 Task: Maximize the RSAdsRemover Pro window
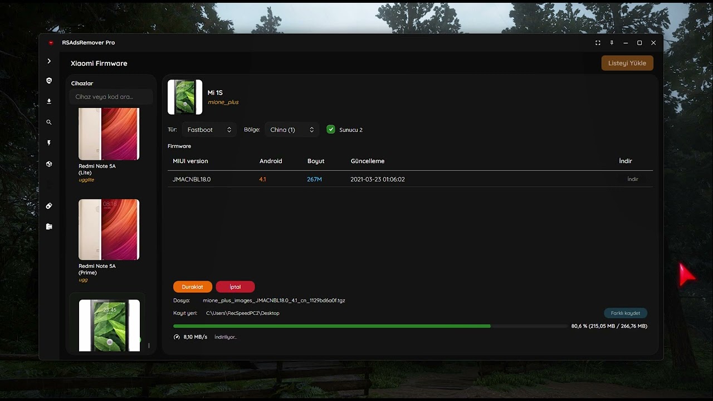pyautogui.click(x=639, y=43)
